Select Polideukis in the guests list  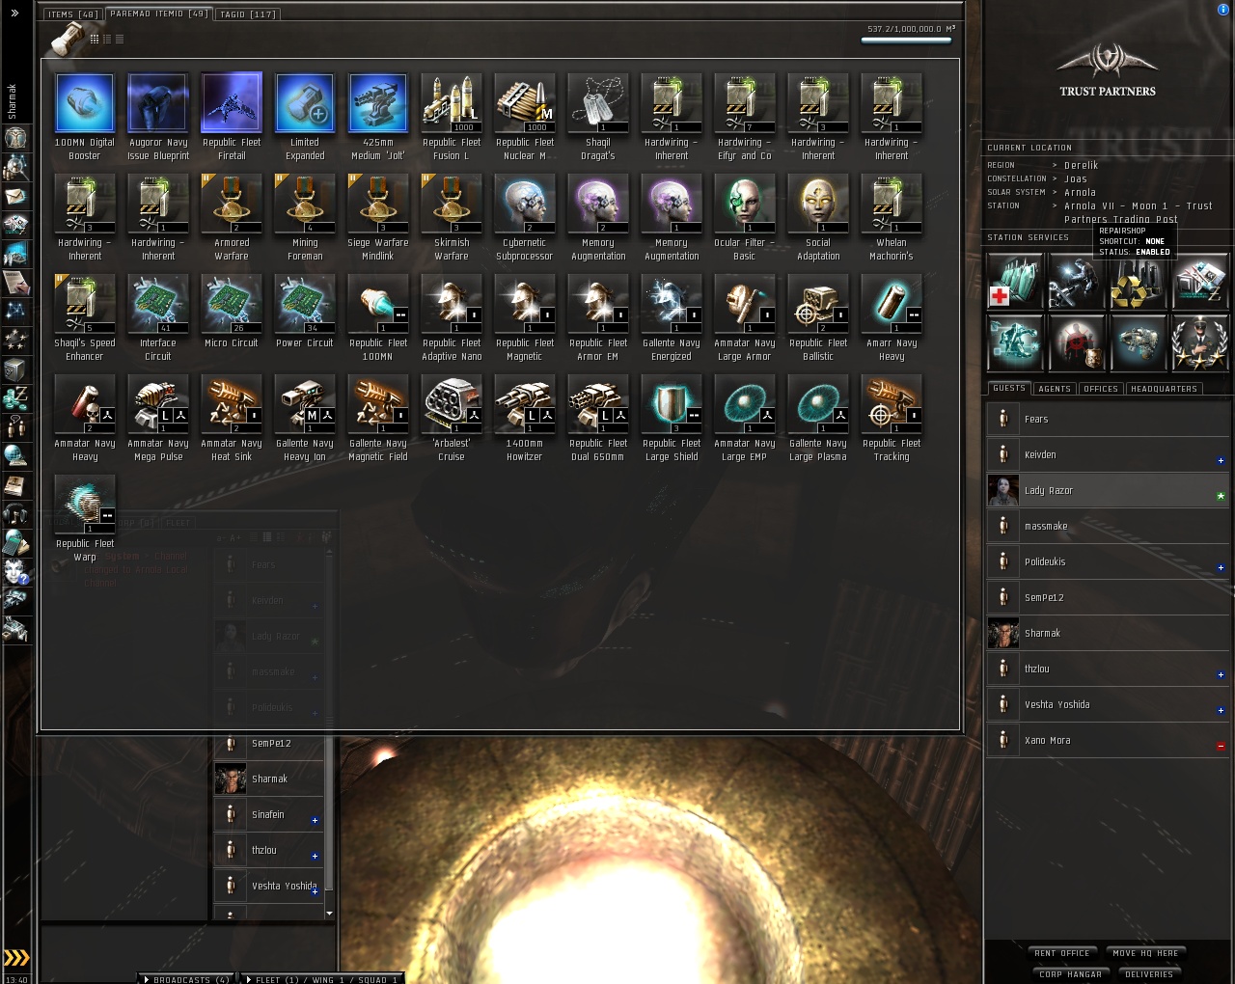click(x=1108, y=561)
